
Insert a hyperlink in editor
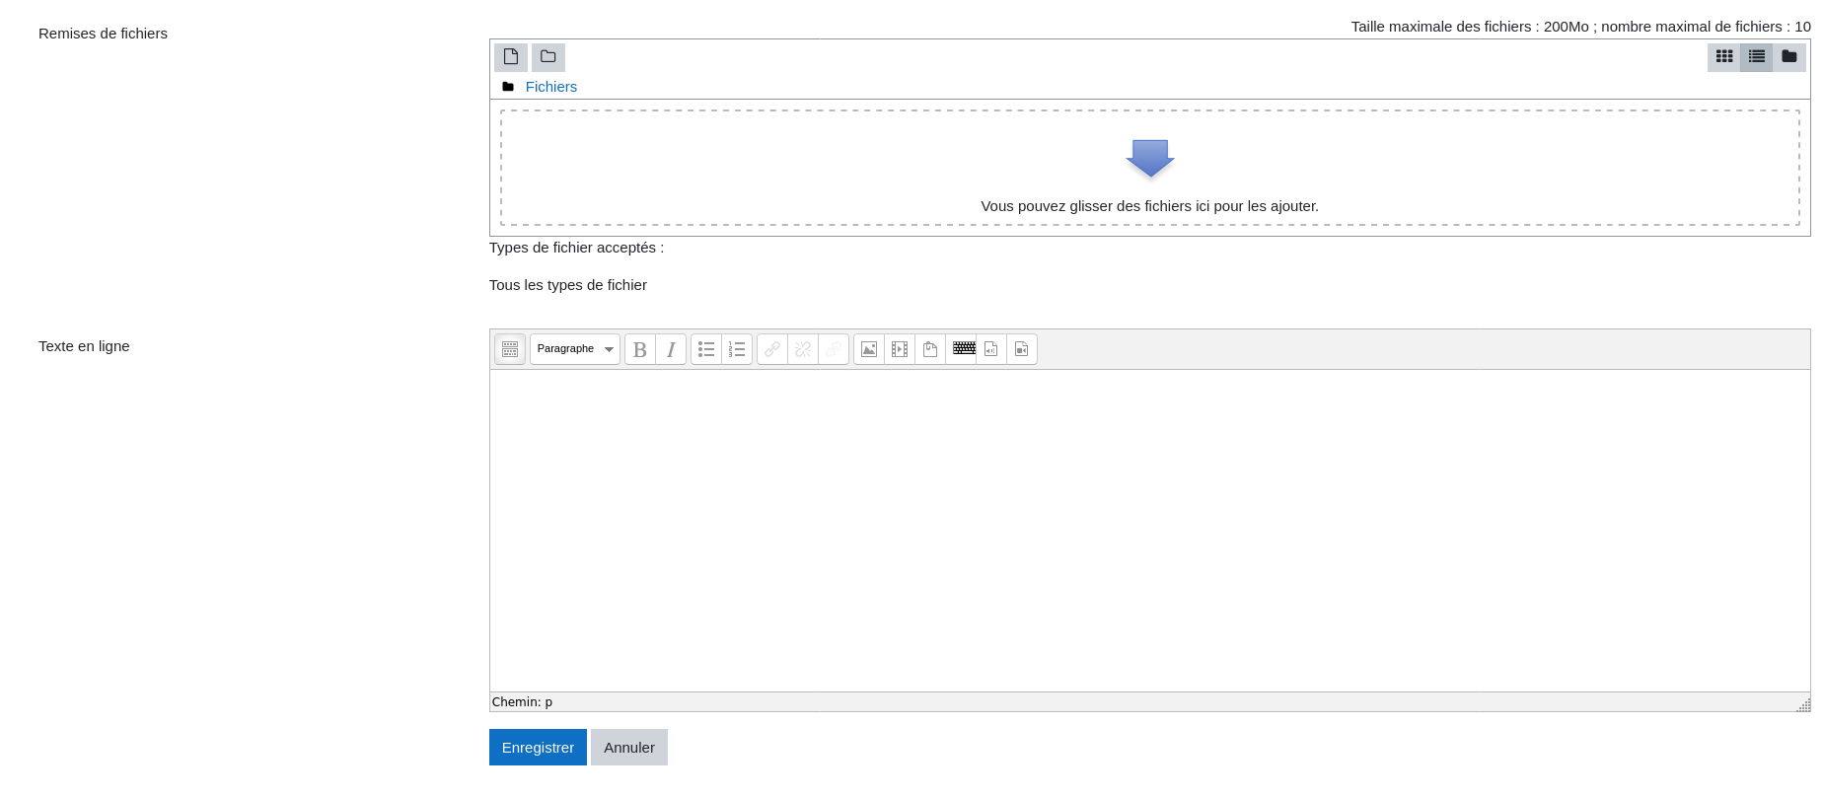(772, 349)
